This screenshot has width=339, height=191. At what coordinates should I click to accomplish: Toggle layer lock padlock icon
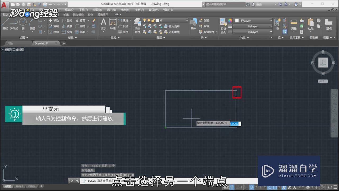[153, 20]
